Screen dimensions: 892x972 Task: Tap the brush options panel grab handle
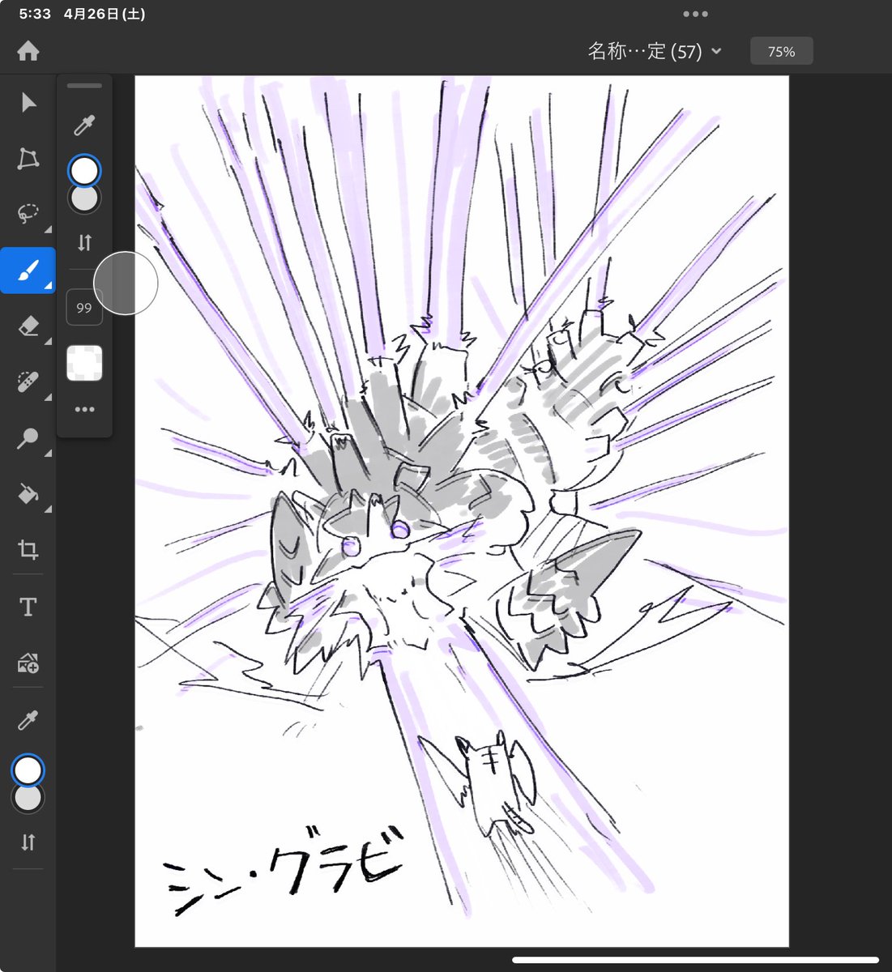click(x=84, y=85)
